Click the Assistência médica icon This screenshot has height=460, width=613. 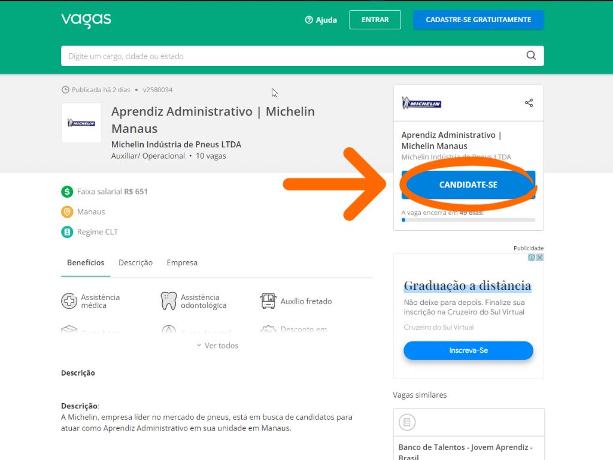[69, 301]
